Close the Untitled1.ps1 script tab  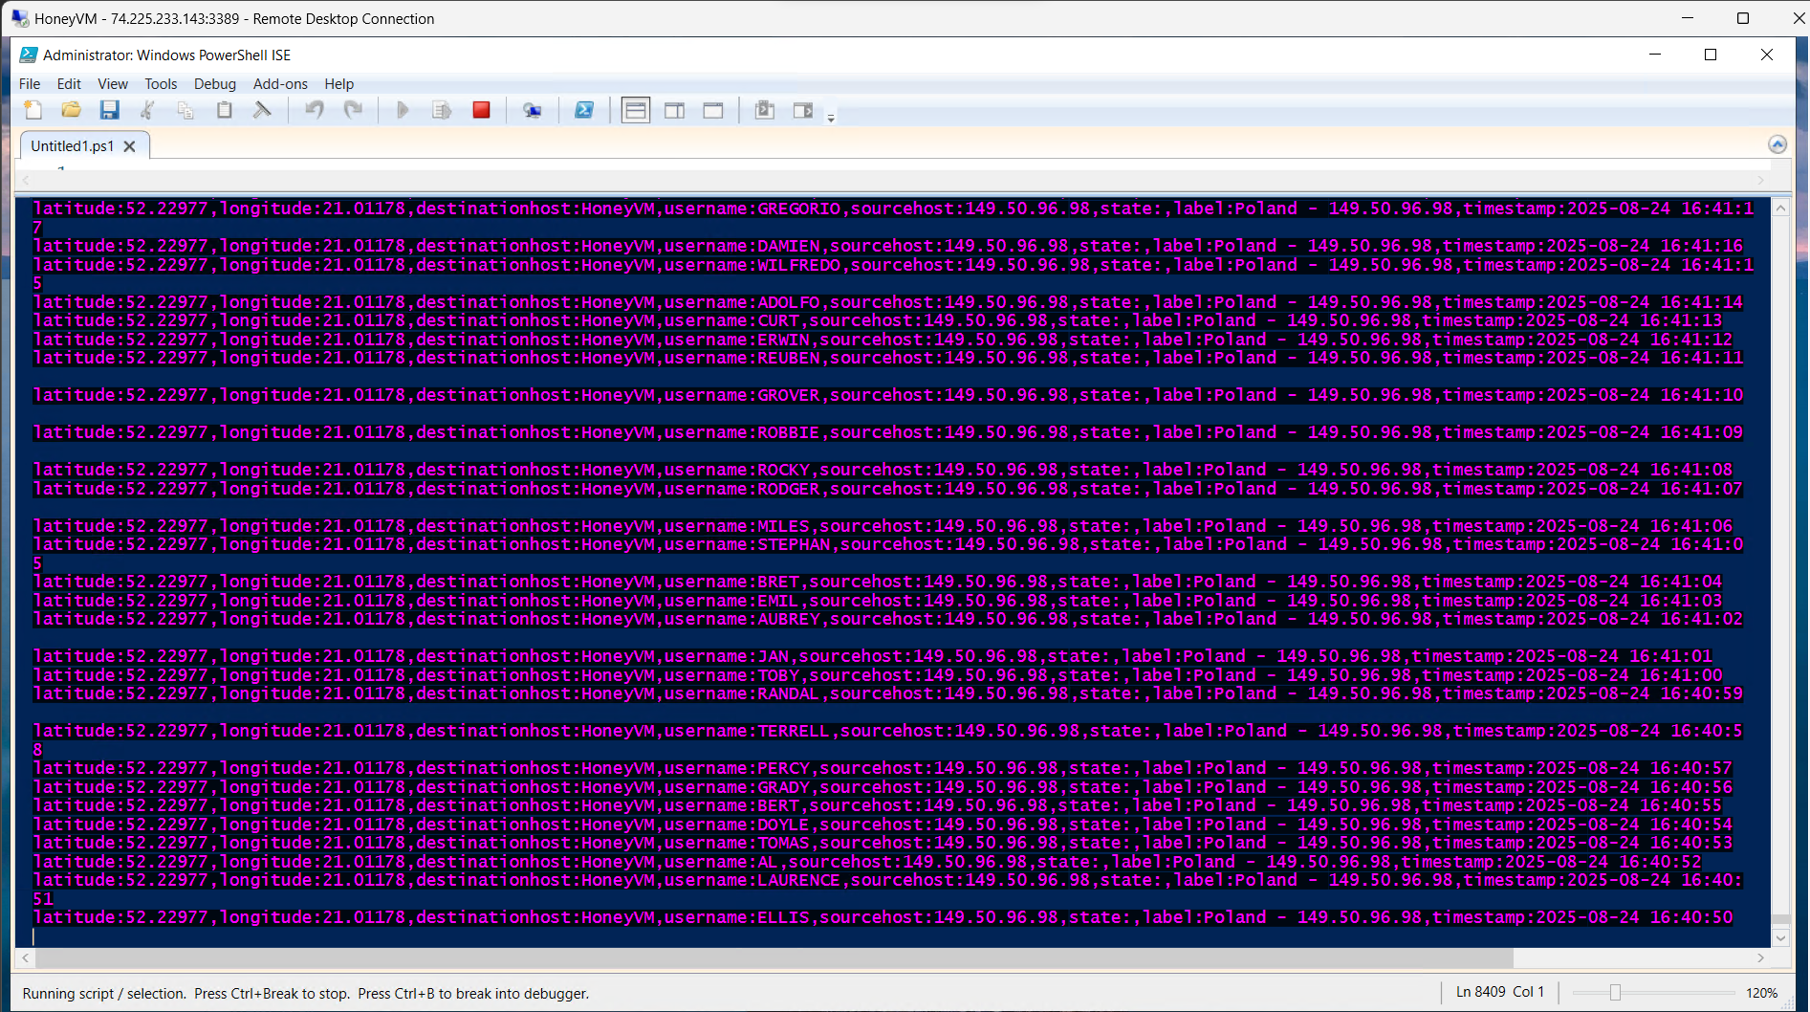[x=129, y=145]
